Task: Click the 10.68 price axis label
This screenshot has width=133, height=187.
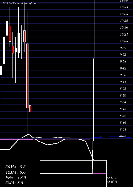Action: (124, 14)
